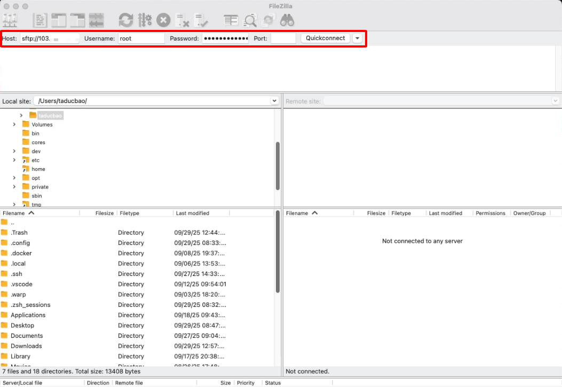Select the Downloads directory row
This screenshot has height=387, width=562.
pyautogui.click(x=137, y=346)
